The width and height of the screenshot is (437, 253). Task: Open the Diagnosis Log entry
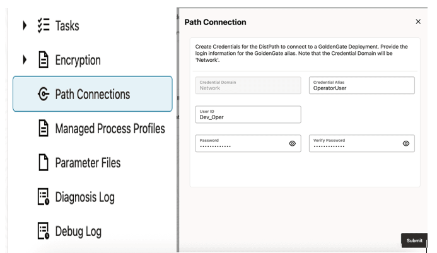click(x=85, y=197)
